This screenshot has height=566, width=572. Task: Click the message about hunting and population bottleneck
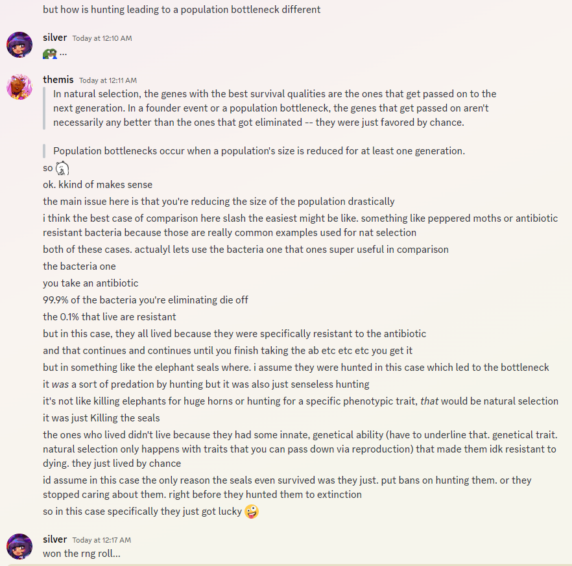182,10
